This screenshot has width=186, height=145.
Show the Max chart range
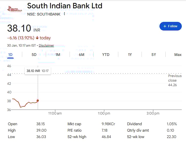coord(178,55)
